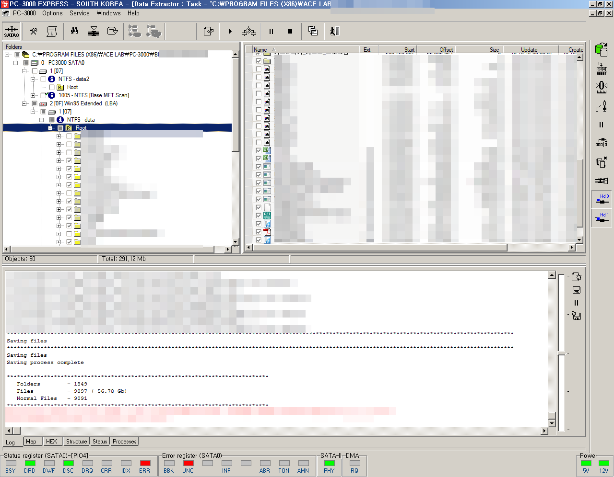The width and height of the screenshot is (614, 477).
Task: Collapse the highlighted Root node
Action: (50, 128)
